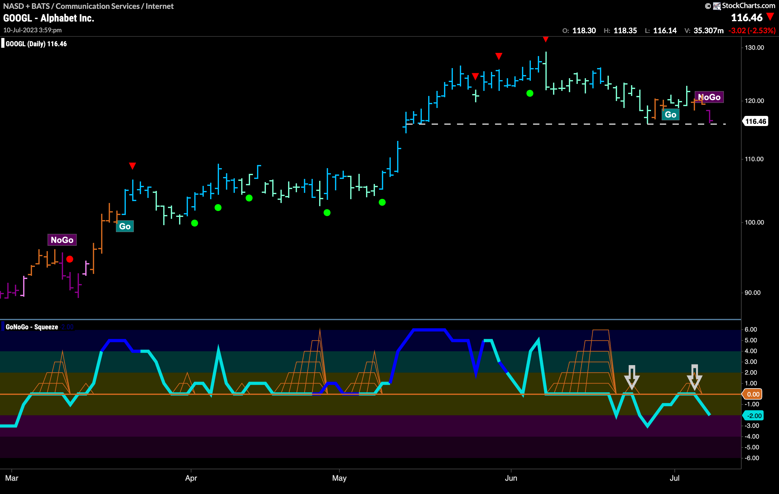Click the Jun label on the time axis
Viewport: 779px width, 494px height.
(511, 478)
